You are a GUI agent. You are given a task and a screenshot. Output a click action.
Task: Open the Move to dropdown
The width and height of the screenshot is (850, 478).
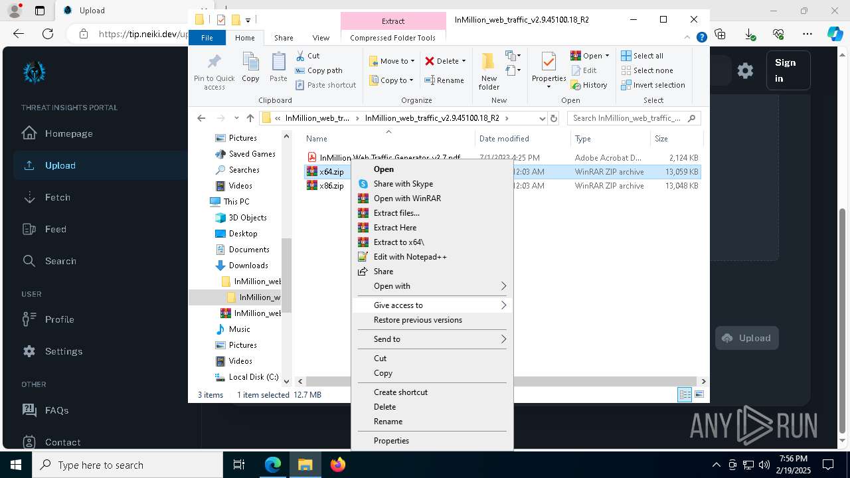point(392,61)
